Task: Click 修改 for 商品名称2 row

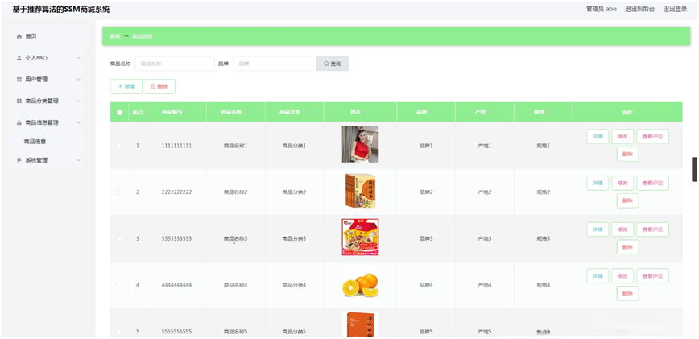Action: (622, 183)
